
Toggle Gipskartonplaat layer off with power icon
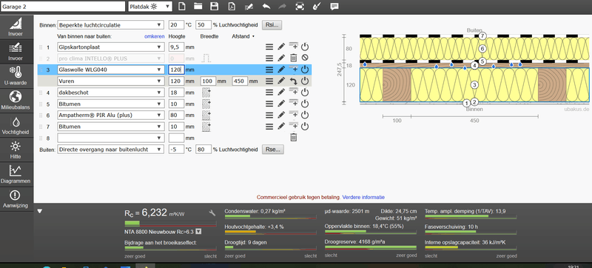(x=305, y=47)
